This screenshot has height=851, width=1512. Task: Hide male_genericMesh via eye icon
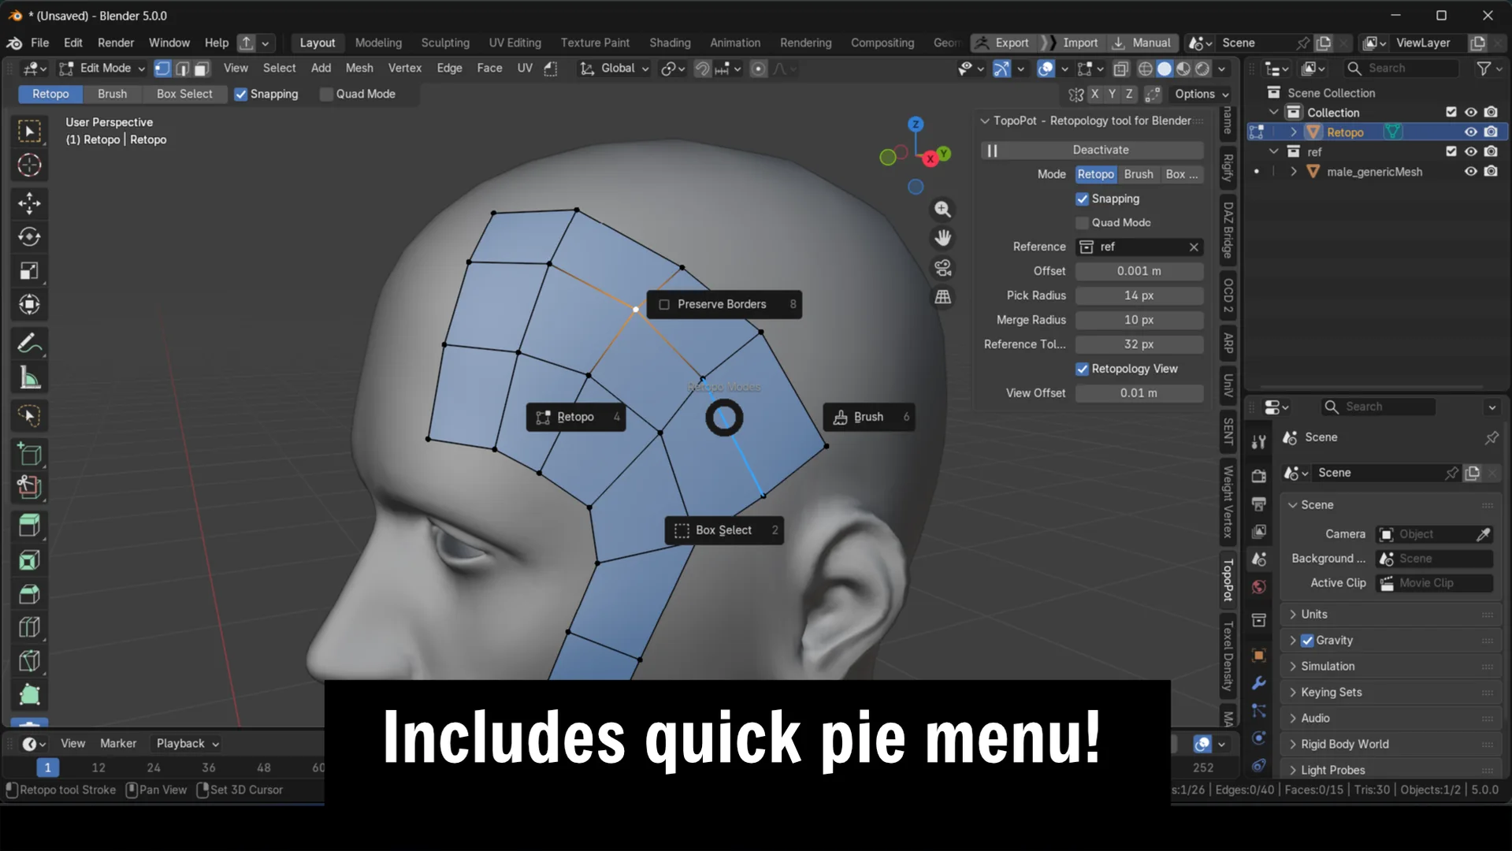pyautogui.click(x=1470, y=172)
